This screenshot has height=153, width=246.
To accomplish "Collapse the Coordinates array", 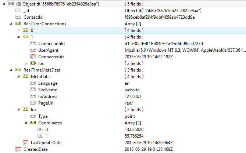I will (26, 123).
